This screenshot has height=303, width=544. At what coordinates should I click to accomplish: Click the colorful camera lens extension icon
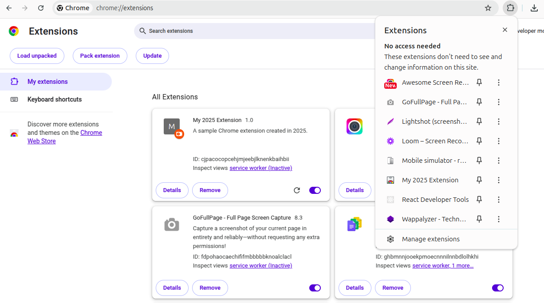click(355, 127)
